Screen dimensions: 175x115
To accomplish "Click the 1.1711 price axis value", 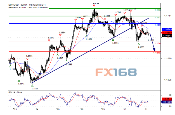I will pos(168,16).
